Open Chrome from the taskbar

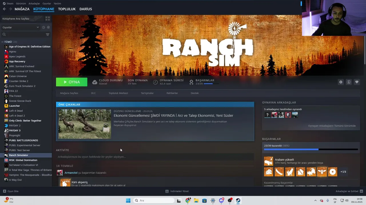point(188,200)
